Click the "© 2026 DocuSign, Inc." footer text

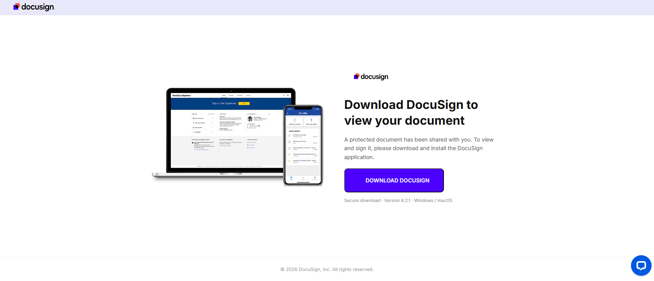[x=327, y=270]
